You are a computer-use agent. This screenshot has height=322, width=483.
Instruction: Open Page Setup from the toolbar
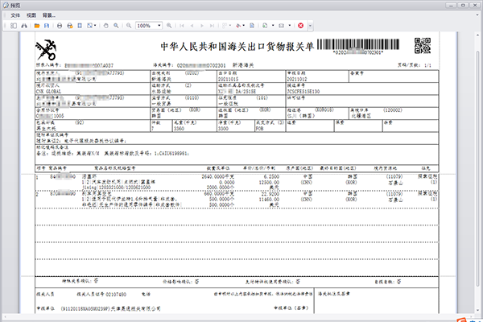click(80, 26)
